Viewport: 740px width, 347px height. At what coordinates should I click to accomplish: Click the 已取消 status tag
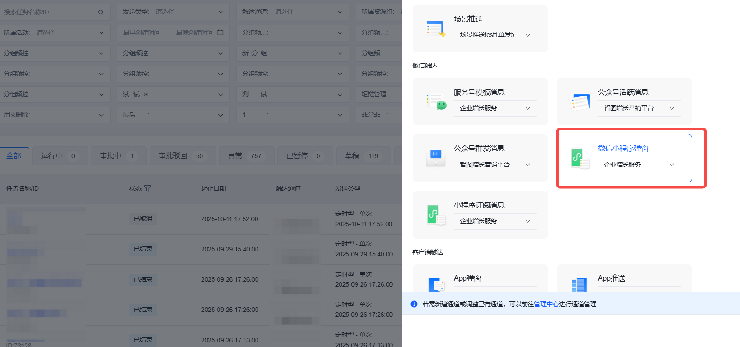pos(143,219)
